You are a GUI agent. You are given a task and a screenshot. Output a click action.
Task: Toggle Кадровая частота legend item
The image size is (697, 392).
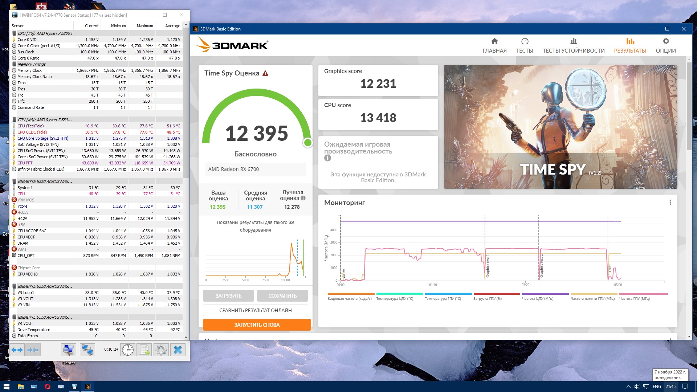pos(350,297)
